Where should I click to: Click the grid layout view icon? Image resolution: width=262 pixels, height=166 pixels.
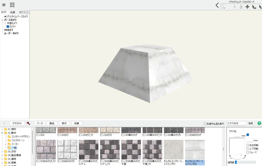click(12, 5)
